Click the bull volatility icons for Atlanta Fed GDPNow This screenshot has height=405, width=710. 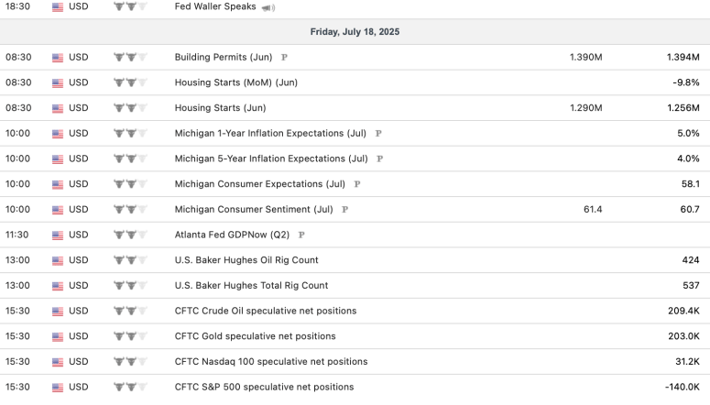click(x=130, y=235)
